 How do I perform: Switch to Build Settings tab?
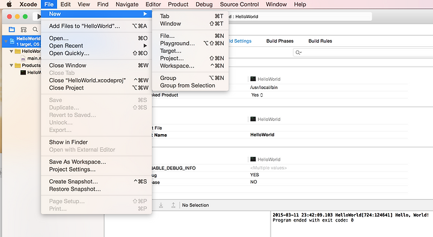tap(240, 41)
